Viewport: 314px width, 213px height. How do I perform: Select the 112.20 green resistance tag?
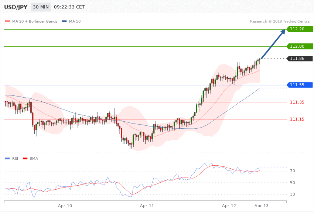click(x=300, y=29)
